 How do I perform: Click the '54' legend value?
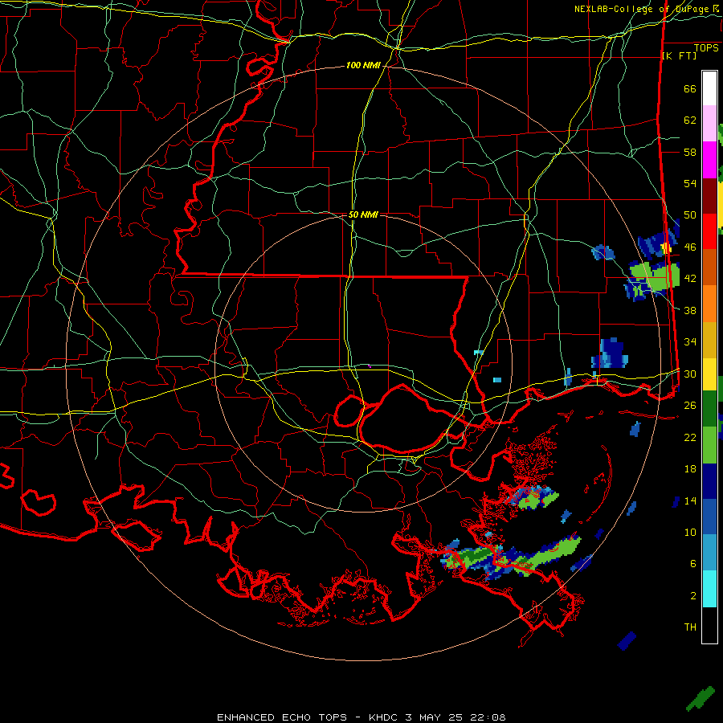[x=690, y=183]
